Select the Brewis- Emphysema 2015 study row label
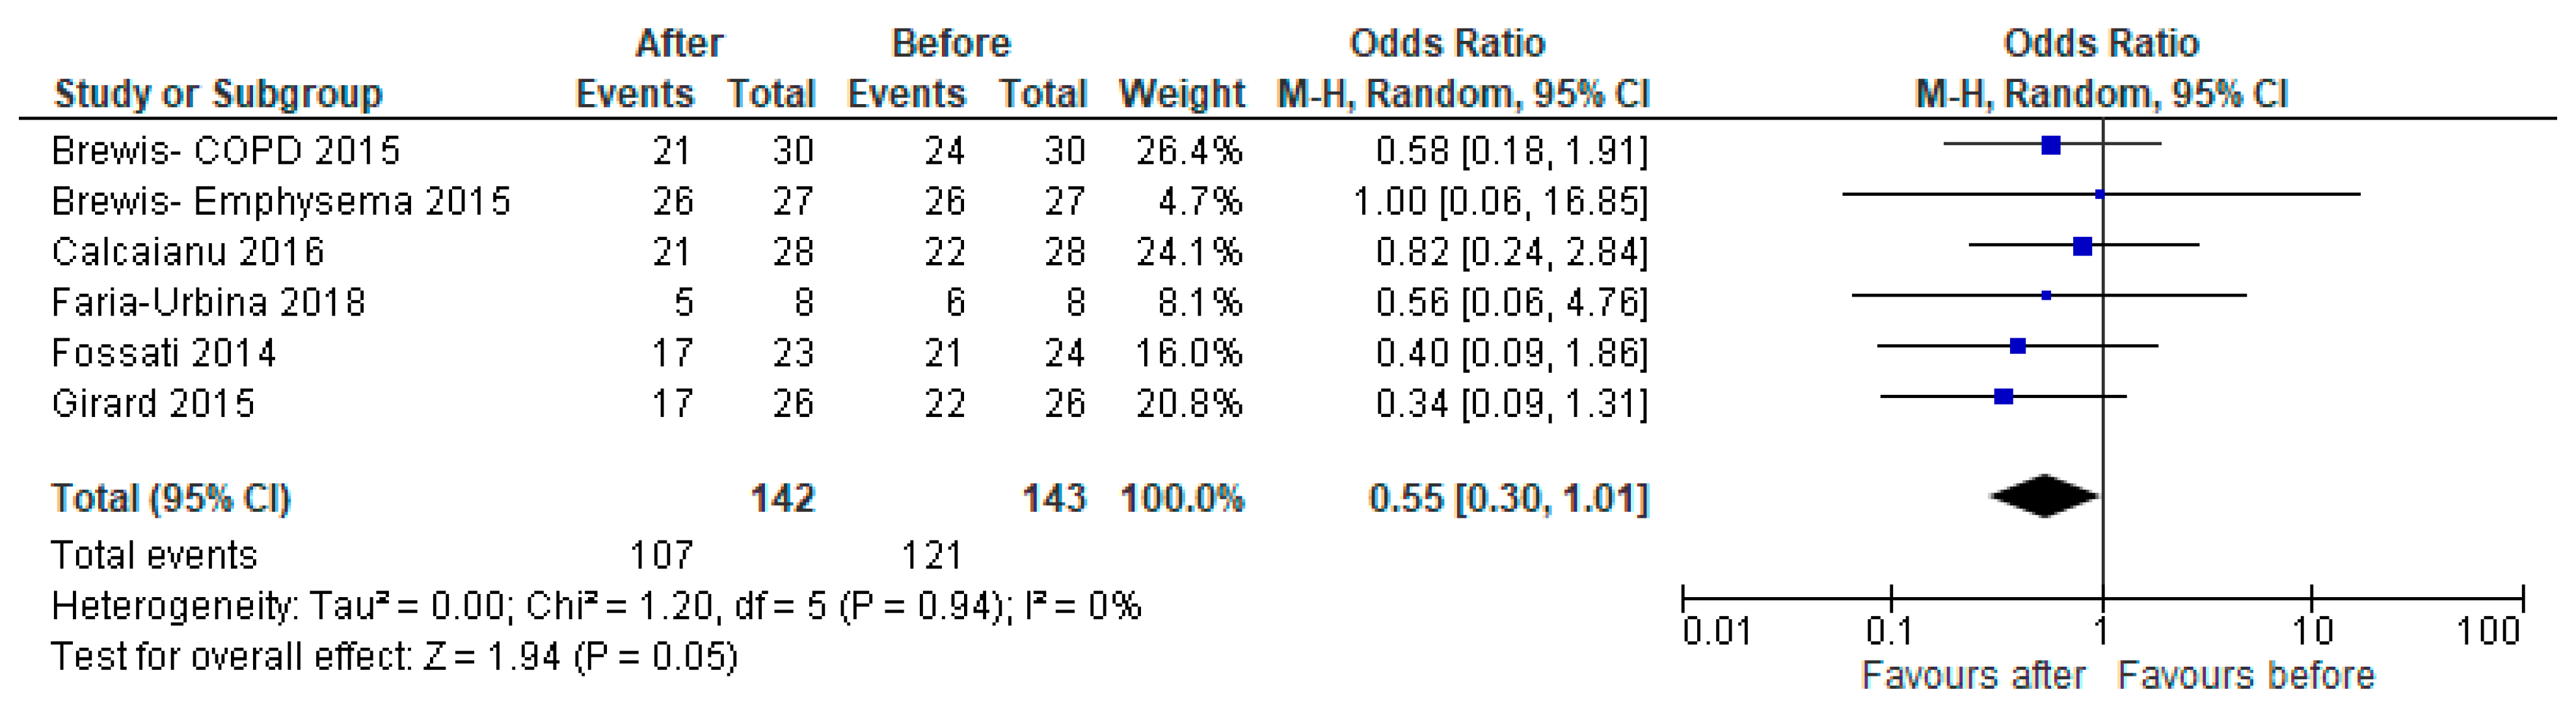 (281, 202)
